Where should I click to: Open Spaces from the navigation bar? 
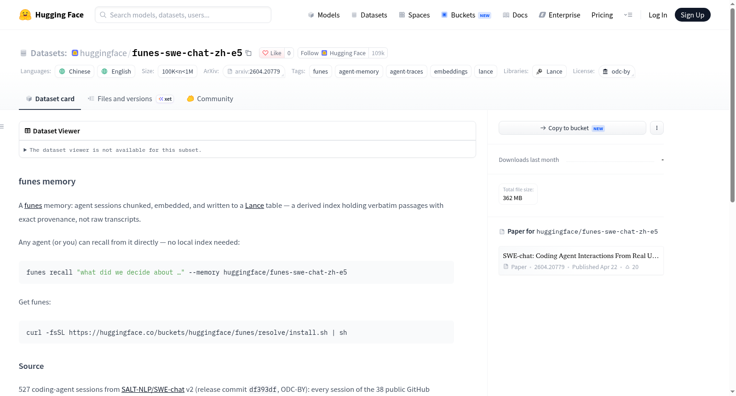tap(414, 15)
